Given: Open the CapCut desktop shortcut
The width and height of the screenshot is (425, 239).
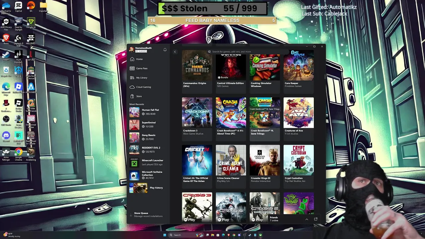Looking at the screenshot, I should [18, 7].
